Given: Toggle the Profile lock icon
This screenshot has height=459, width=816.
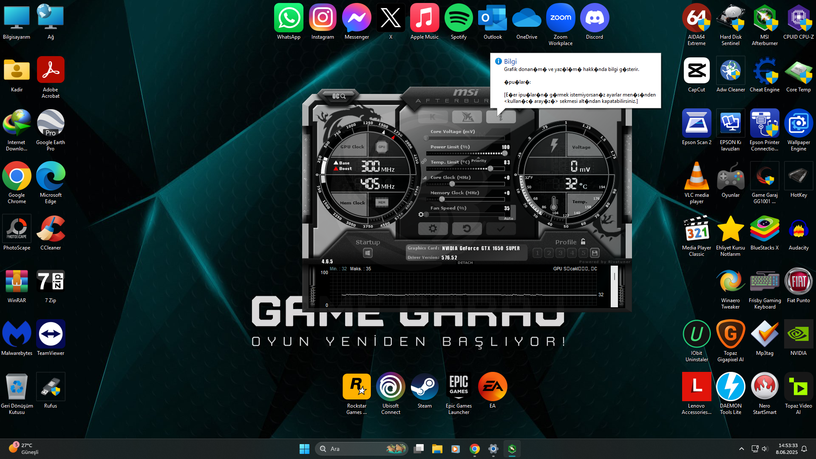Looking at the screenshot, I should (583, 241).
